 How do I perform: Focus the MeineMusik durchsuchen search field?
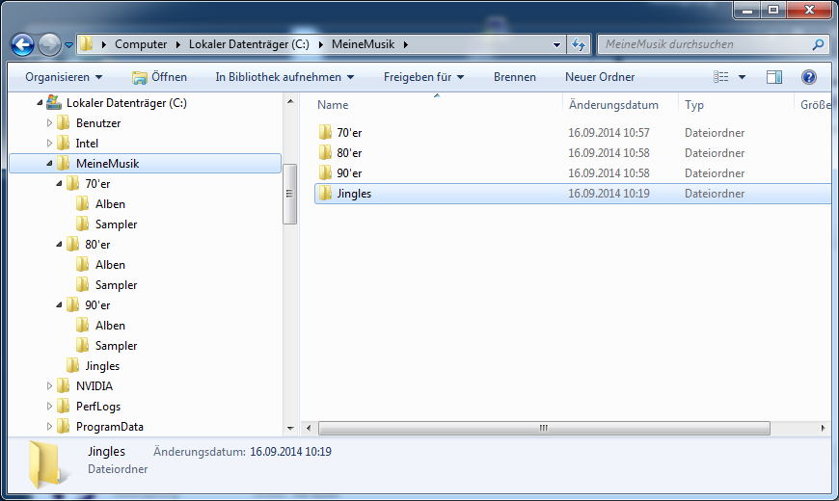(706, 44)
